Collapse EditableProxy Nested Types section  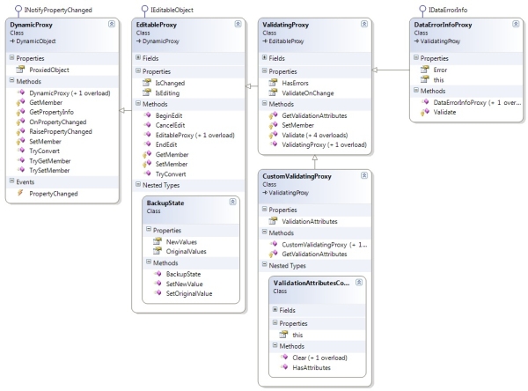[x=138, y=184]
